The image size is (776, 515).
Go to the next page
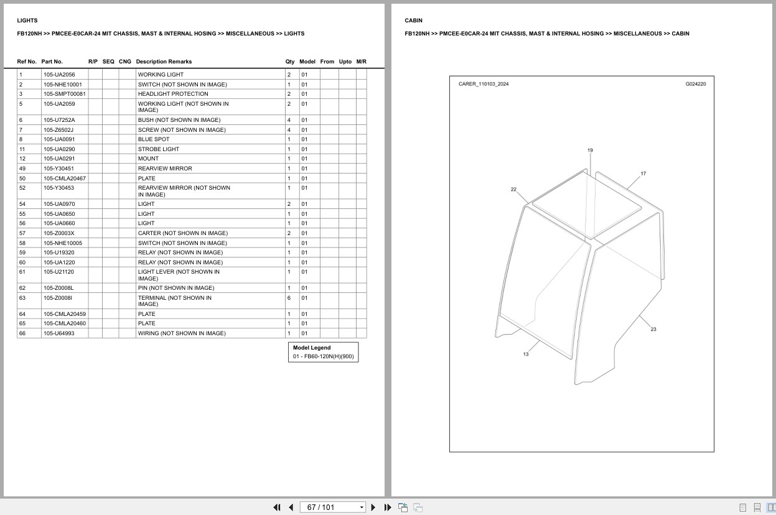pos(373,508)
